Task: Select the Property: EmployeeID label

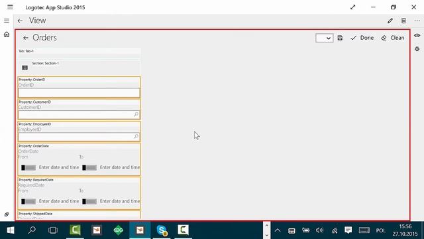Action: click(x=34, y=124)
